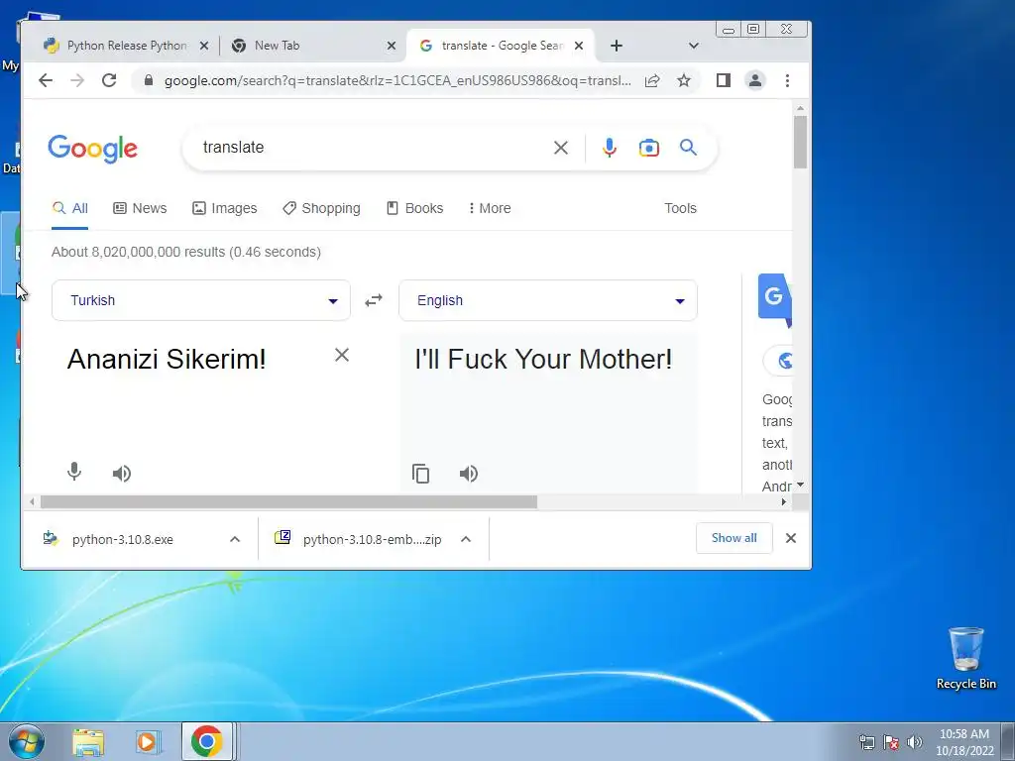Click the volume icon in system tray
This screenshot has height=761, width=1015.
tap(915, 742)
